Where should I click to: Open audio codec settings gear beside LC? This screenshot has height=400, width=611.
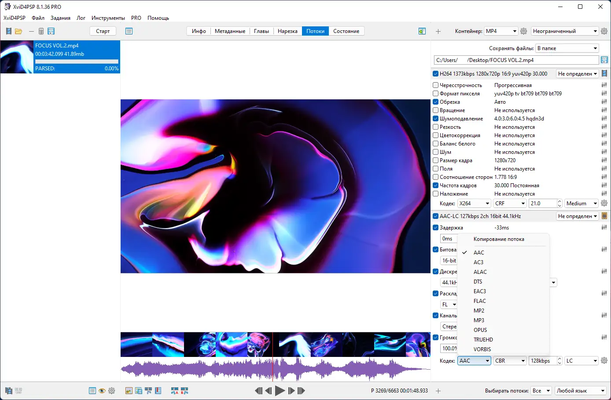tap(604, 360)
